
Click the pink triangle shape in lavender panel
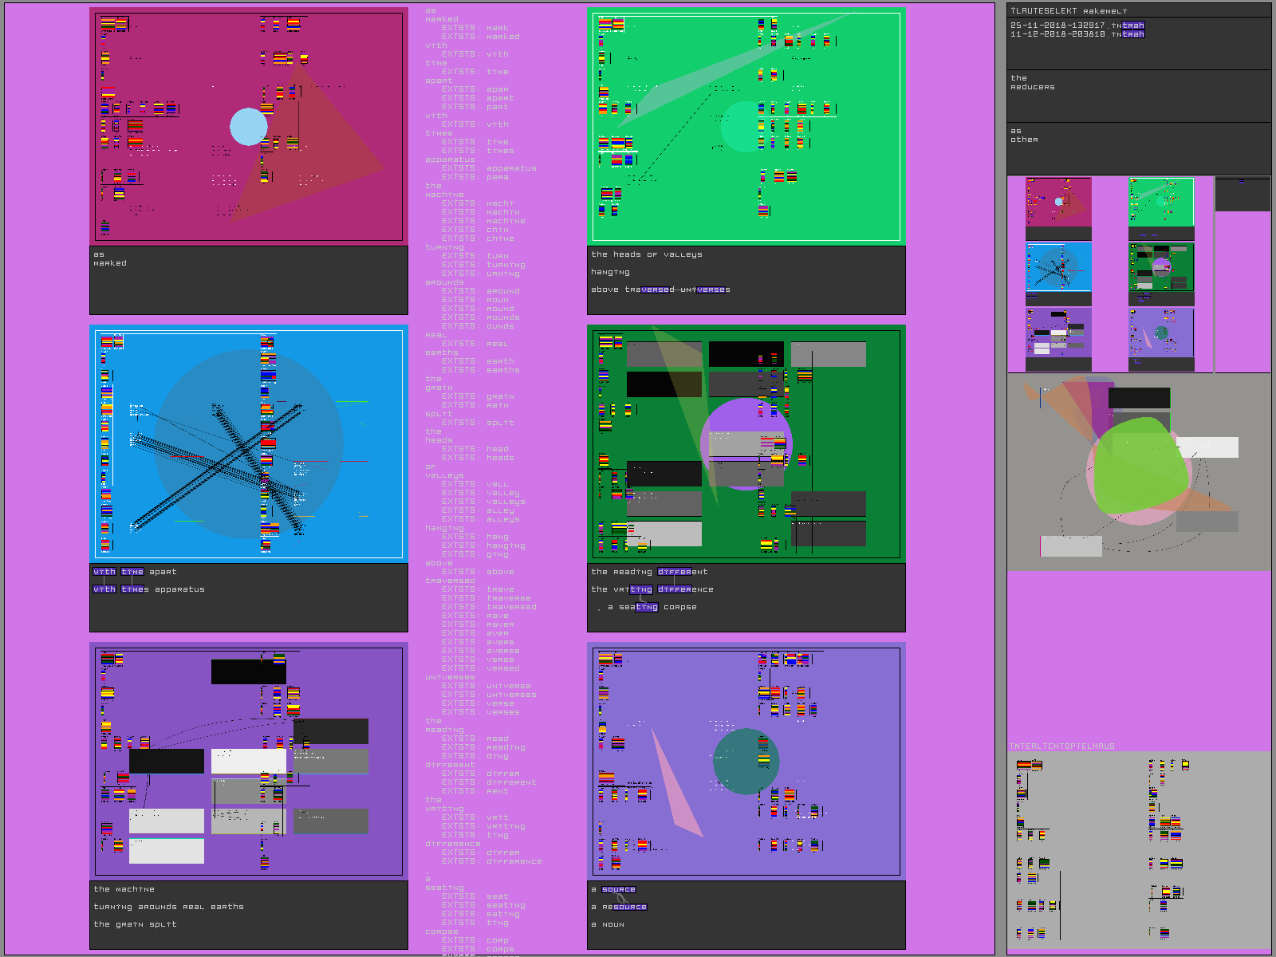coord(676,782)
